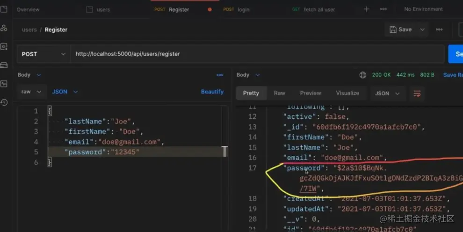Select the Pretty response view
The width and height of the screenshot is (463, 232).
(x=251, y=93)
